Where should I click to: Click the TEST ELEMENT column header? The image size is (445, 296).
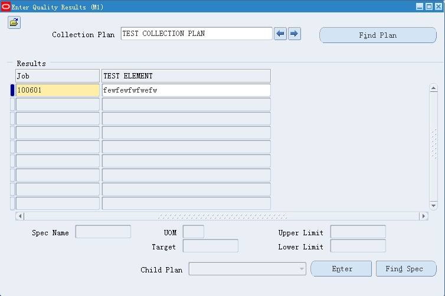(186, 76)
